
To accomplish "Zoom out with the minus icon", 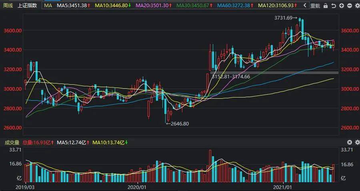I will [x=350, y=6].
